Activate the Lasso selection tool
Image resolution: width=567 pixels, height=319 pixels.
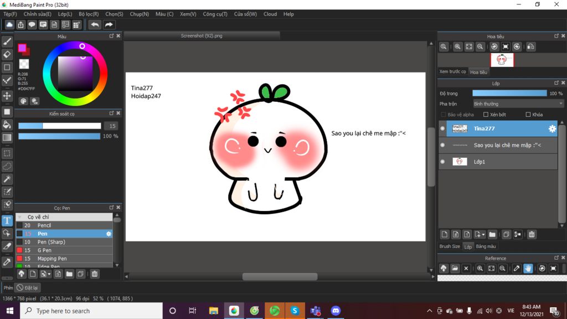(x=7, y=166)
